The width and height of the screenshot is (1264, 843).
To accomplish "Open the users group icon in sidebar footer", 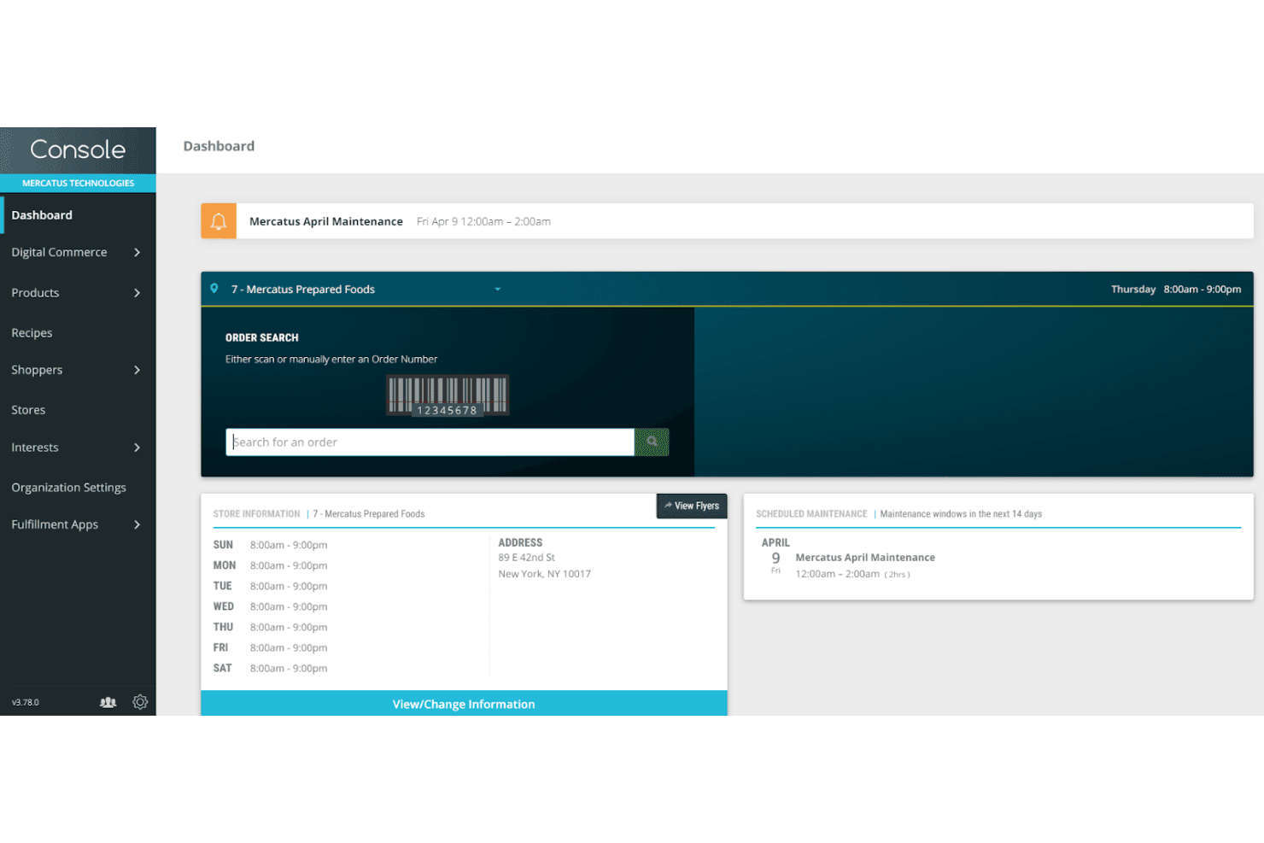I will click(108, 702).
